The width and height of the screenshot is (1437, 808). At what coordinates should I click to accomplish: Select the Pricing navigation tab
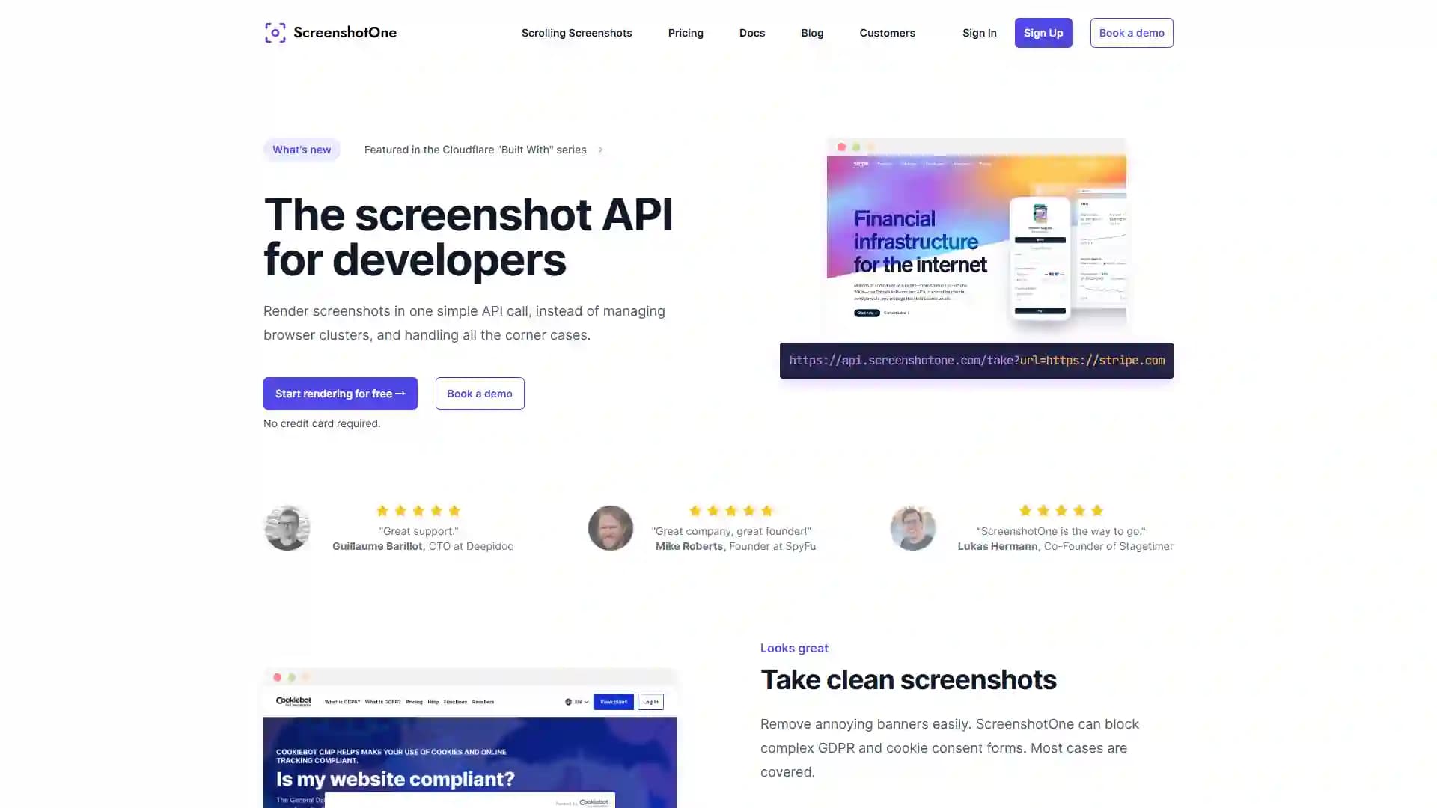(686, 33)
